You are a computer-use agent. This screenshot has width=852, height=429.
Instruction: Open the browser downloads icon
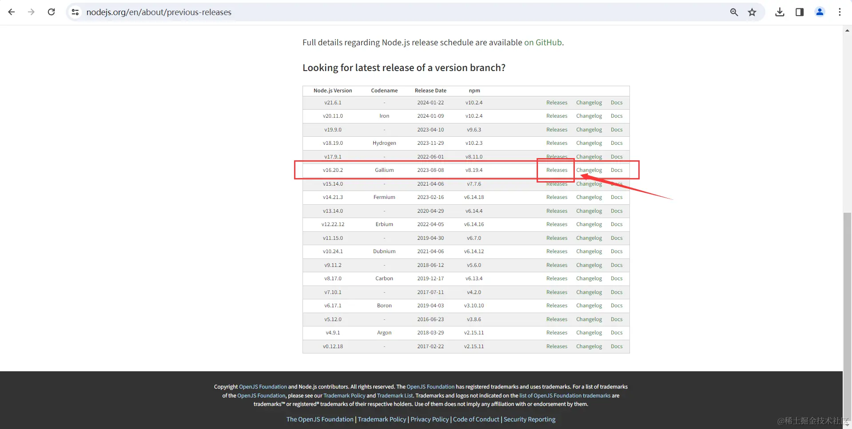point(780,12)
